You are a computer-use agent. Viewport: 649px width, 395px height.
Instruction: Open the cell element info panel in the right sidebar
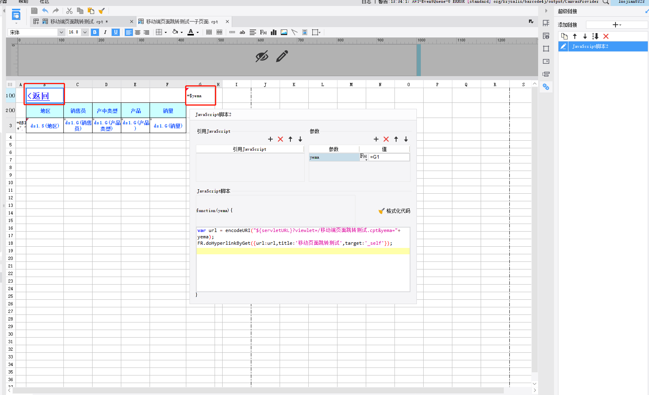tap(546, 36)
